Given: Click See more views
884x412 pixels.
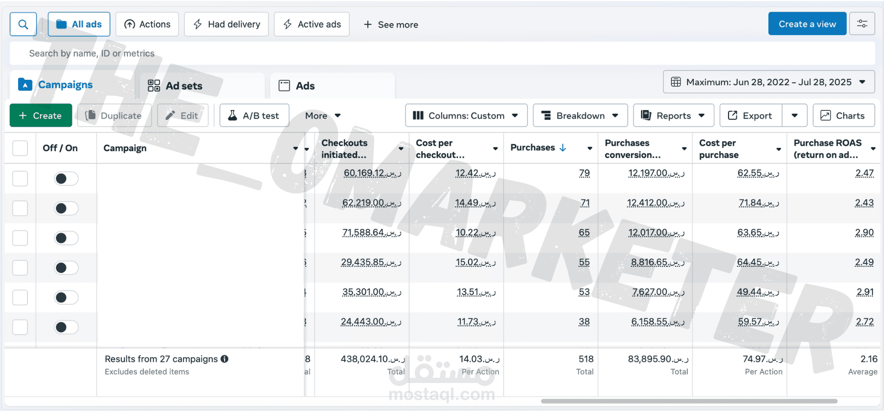Looking at the screenshot, I should 391,25.
